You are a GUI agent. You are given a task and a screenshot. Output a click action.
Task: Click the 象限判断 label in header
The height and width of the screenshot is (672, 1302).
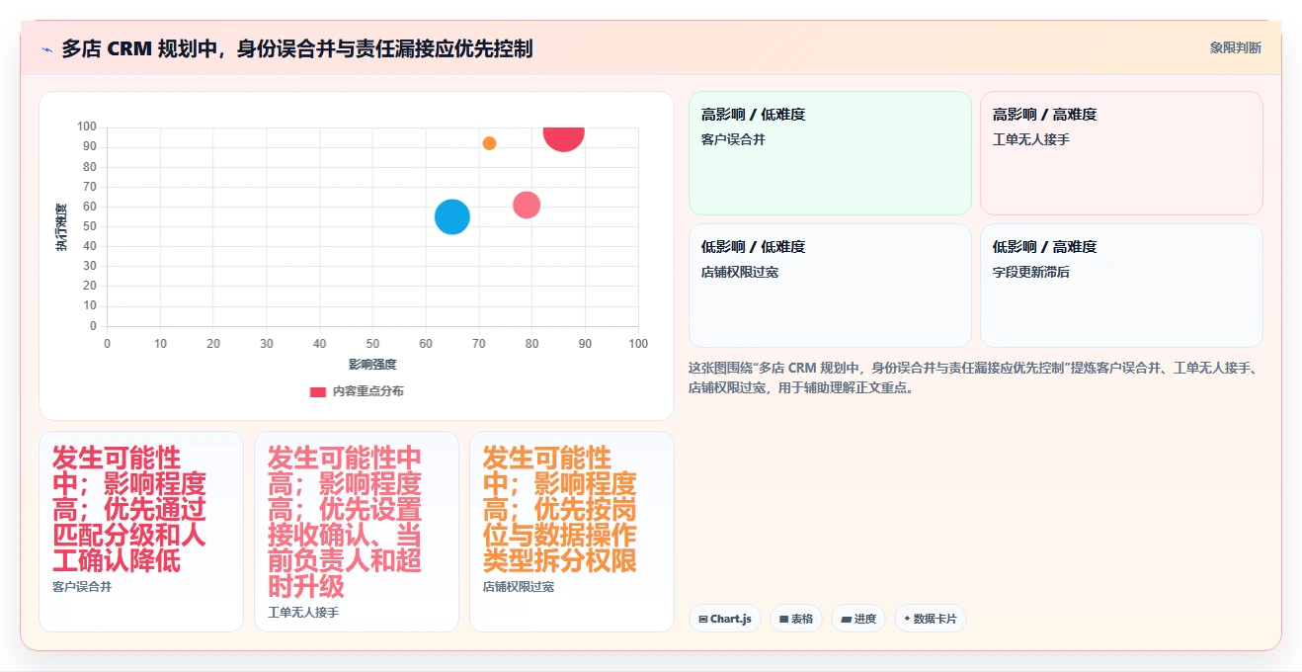click(1236, 47)
